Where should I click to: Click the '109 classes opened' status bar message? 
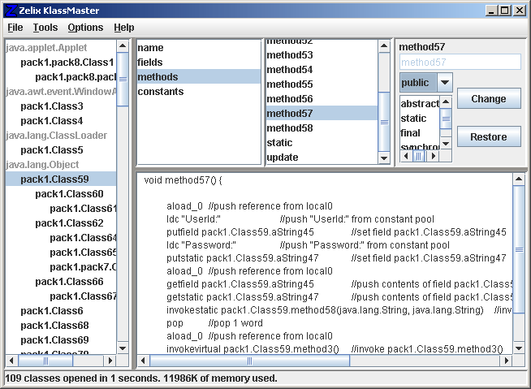(x=141, y=378)
